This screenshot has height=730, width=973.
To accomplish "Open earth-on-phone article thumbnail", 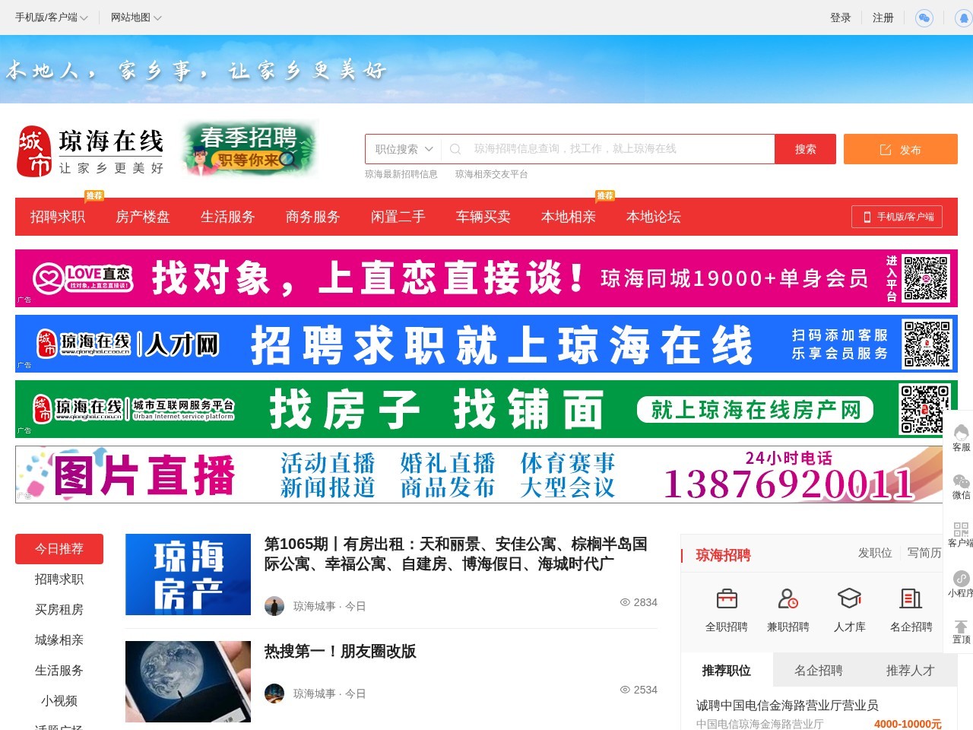I will pos(188,681).
